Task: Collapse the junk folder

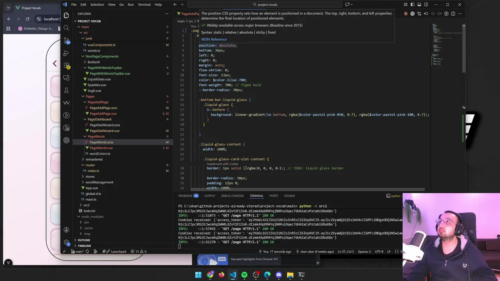Action: (86, 38)
